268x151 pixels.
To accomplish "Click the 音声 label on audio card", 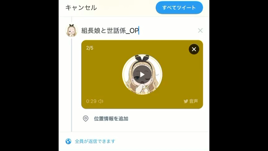I will coord(193,101).
